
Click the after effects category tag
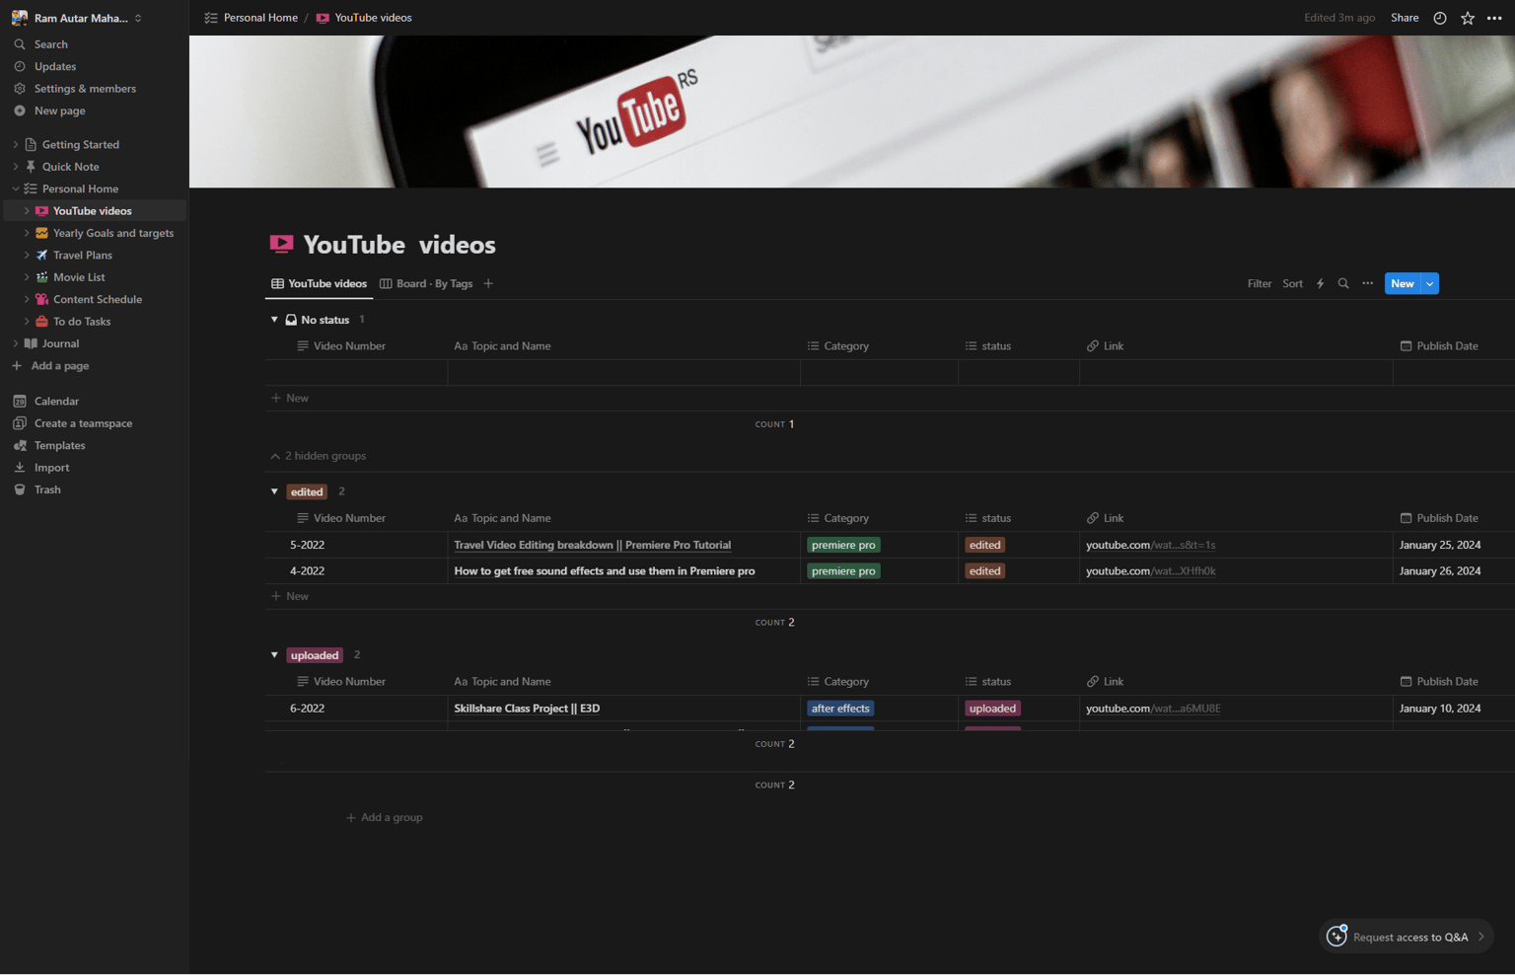coord(840,709)
